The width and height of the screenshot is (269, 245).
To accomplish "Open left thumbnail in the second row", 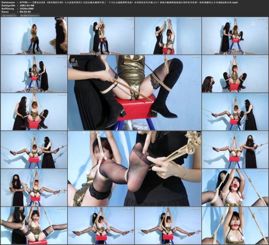I will coord(34,73).
